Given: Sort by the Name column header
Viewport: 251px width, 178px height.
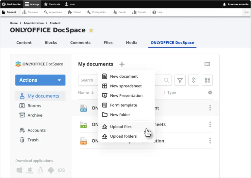Looking at the screenshot, I should [x=86, y=92].
